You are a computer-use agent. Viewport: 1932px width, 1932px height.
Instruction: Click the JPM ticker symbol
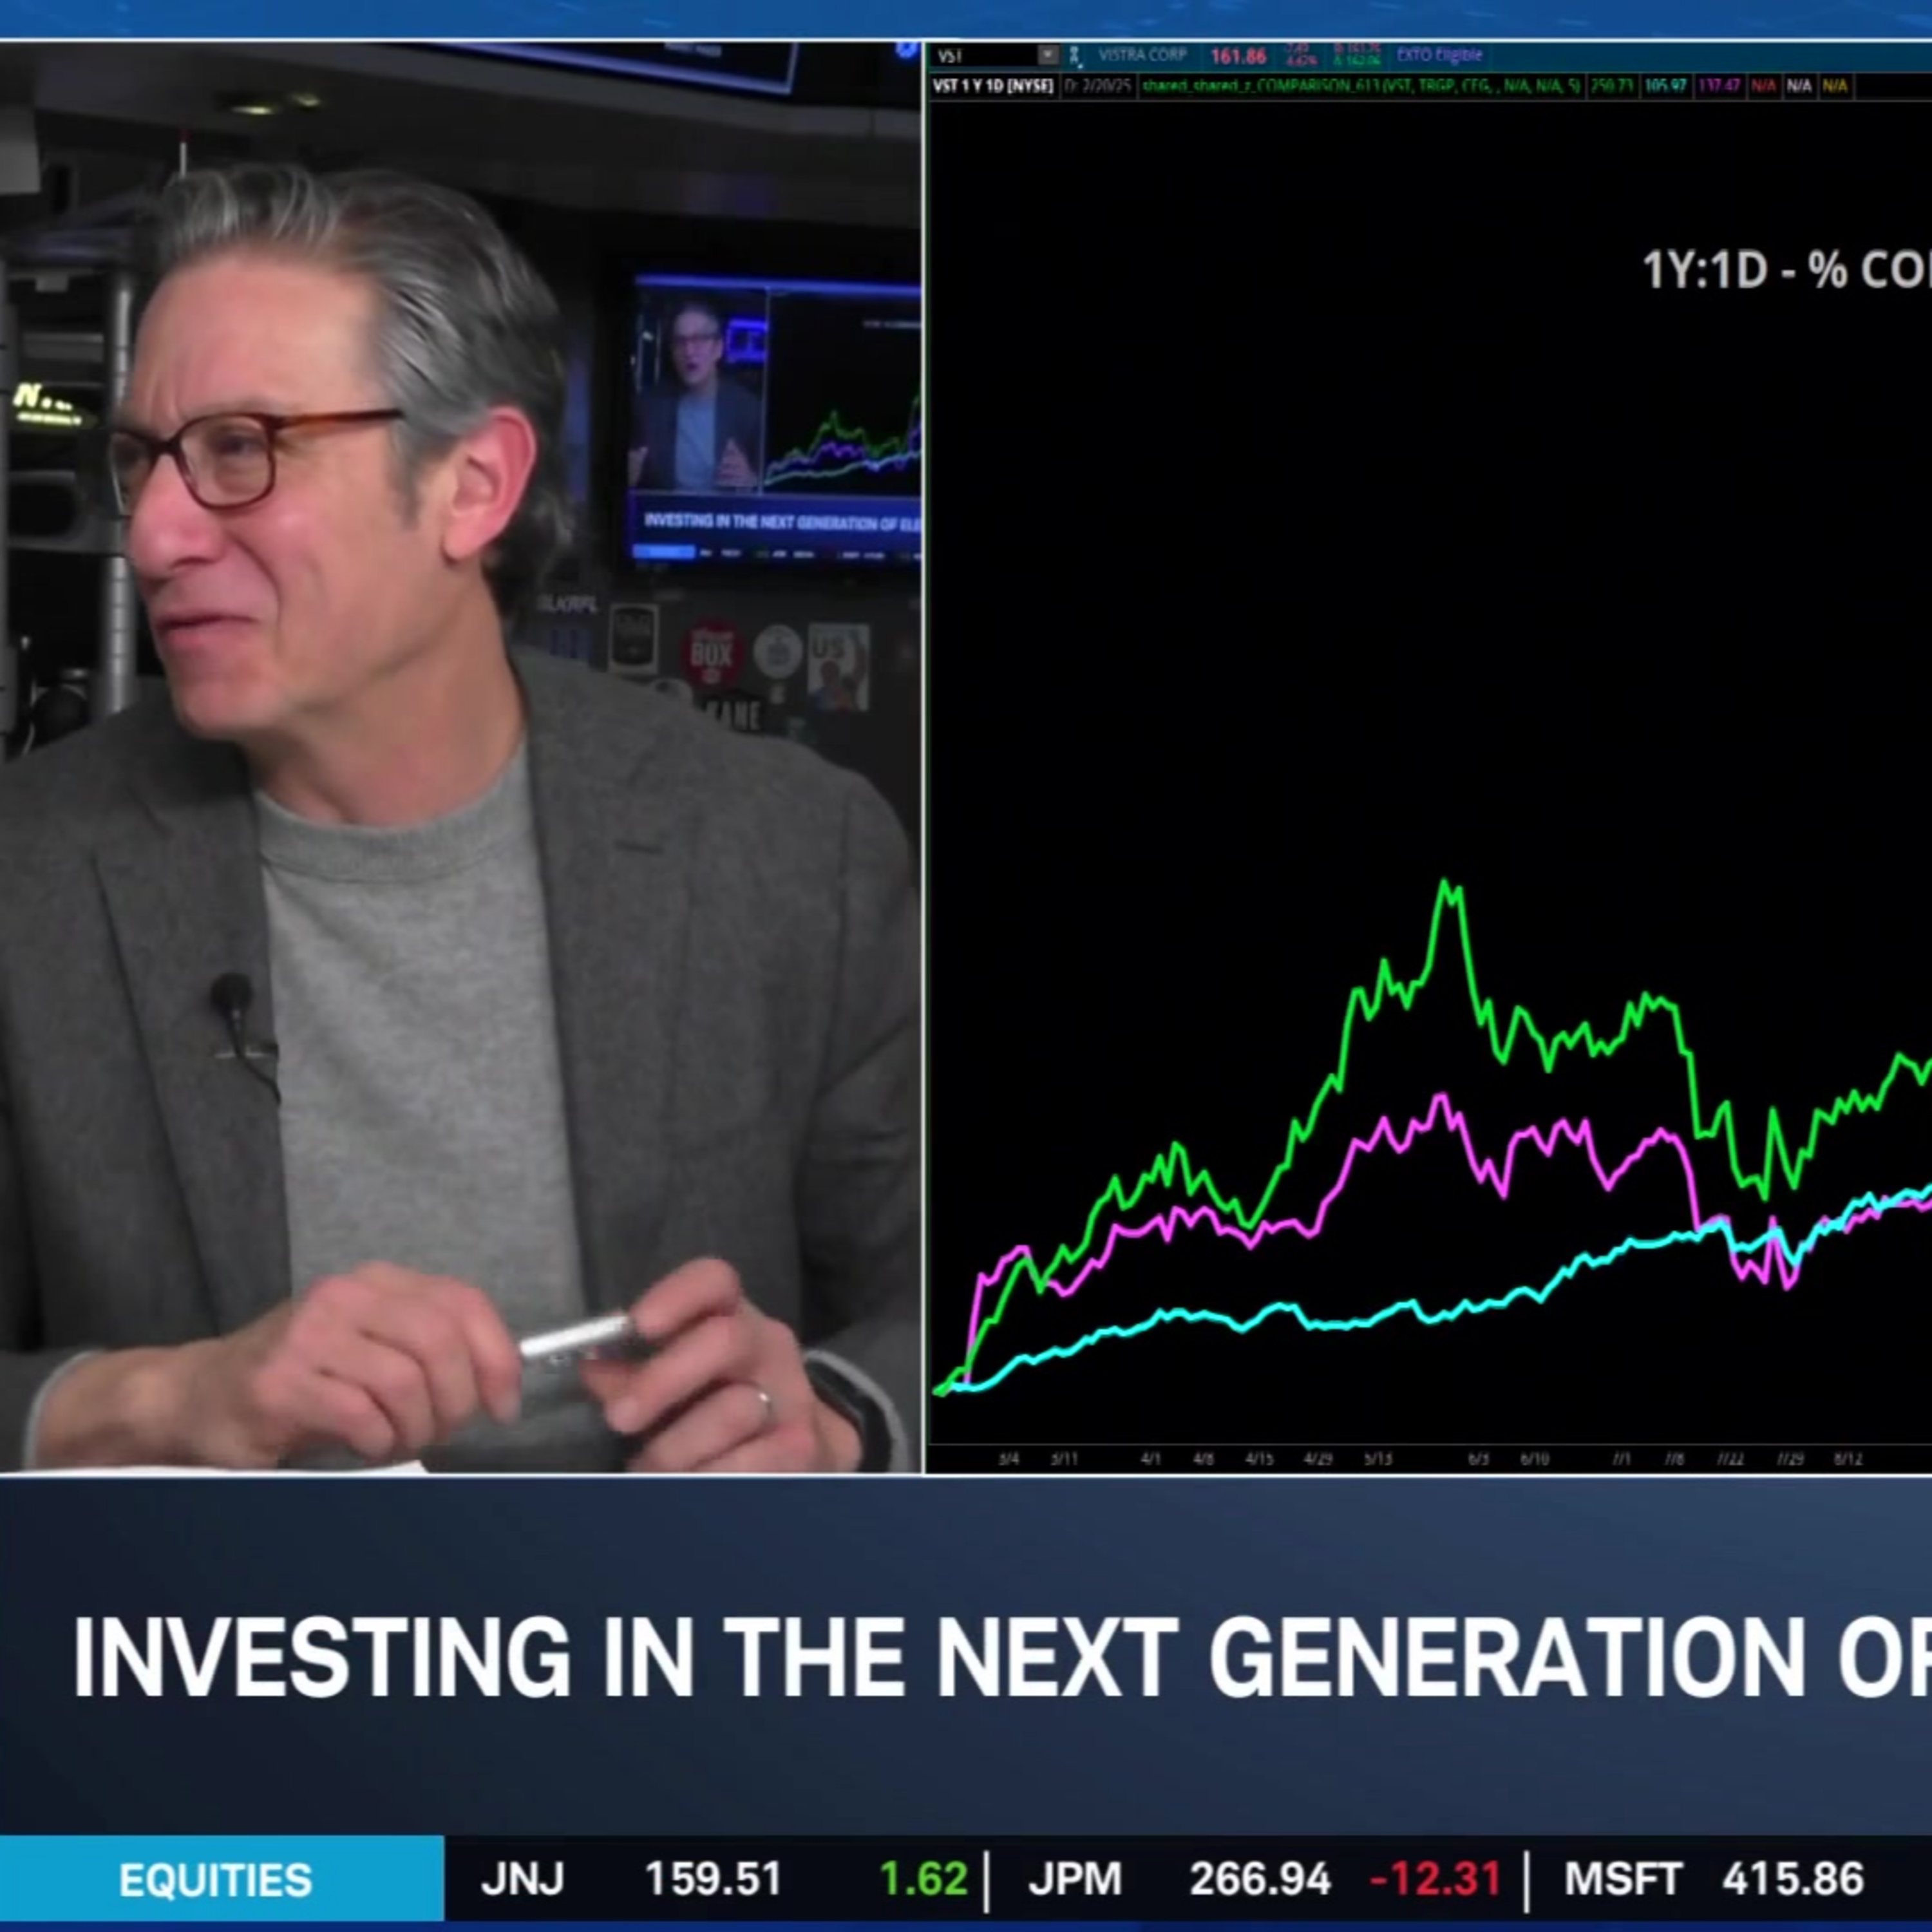coord(1075,1879)
